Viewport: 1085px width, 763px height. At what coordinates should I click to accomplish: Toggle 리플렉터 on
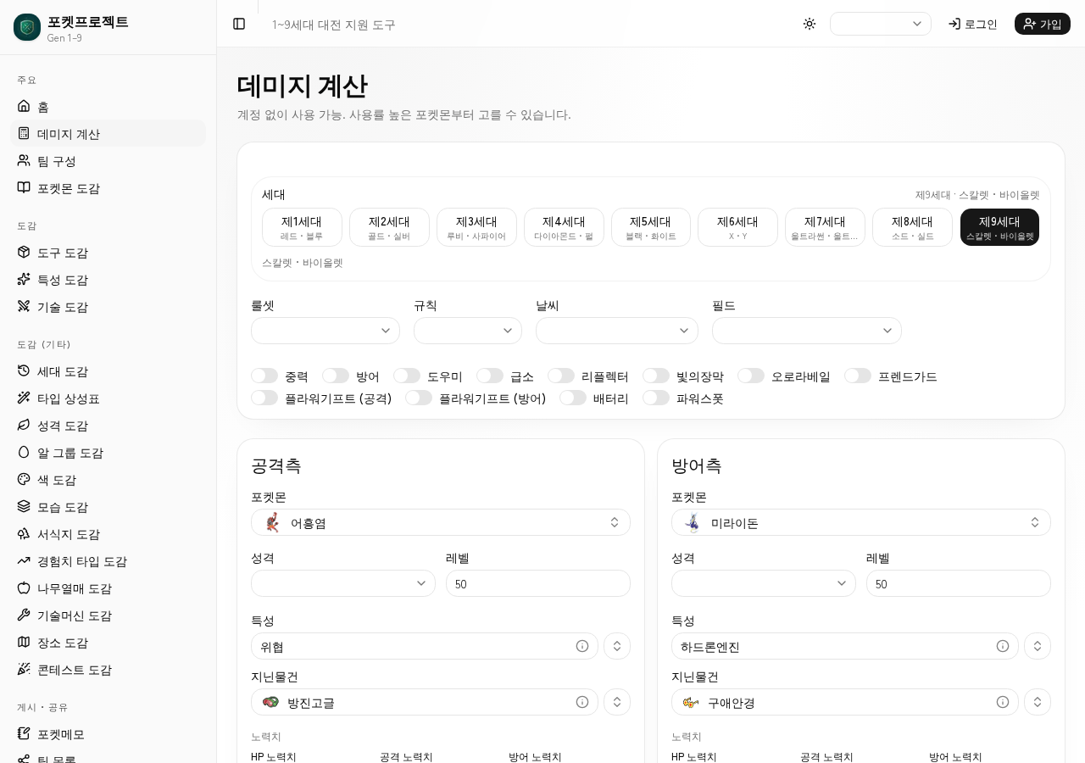point(561,376)
